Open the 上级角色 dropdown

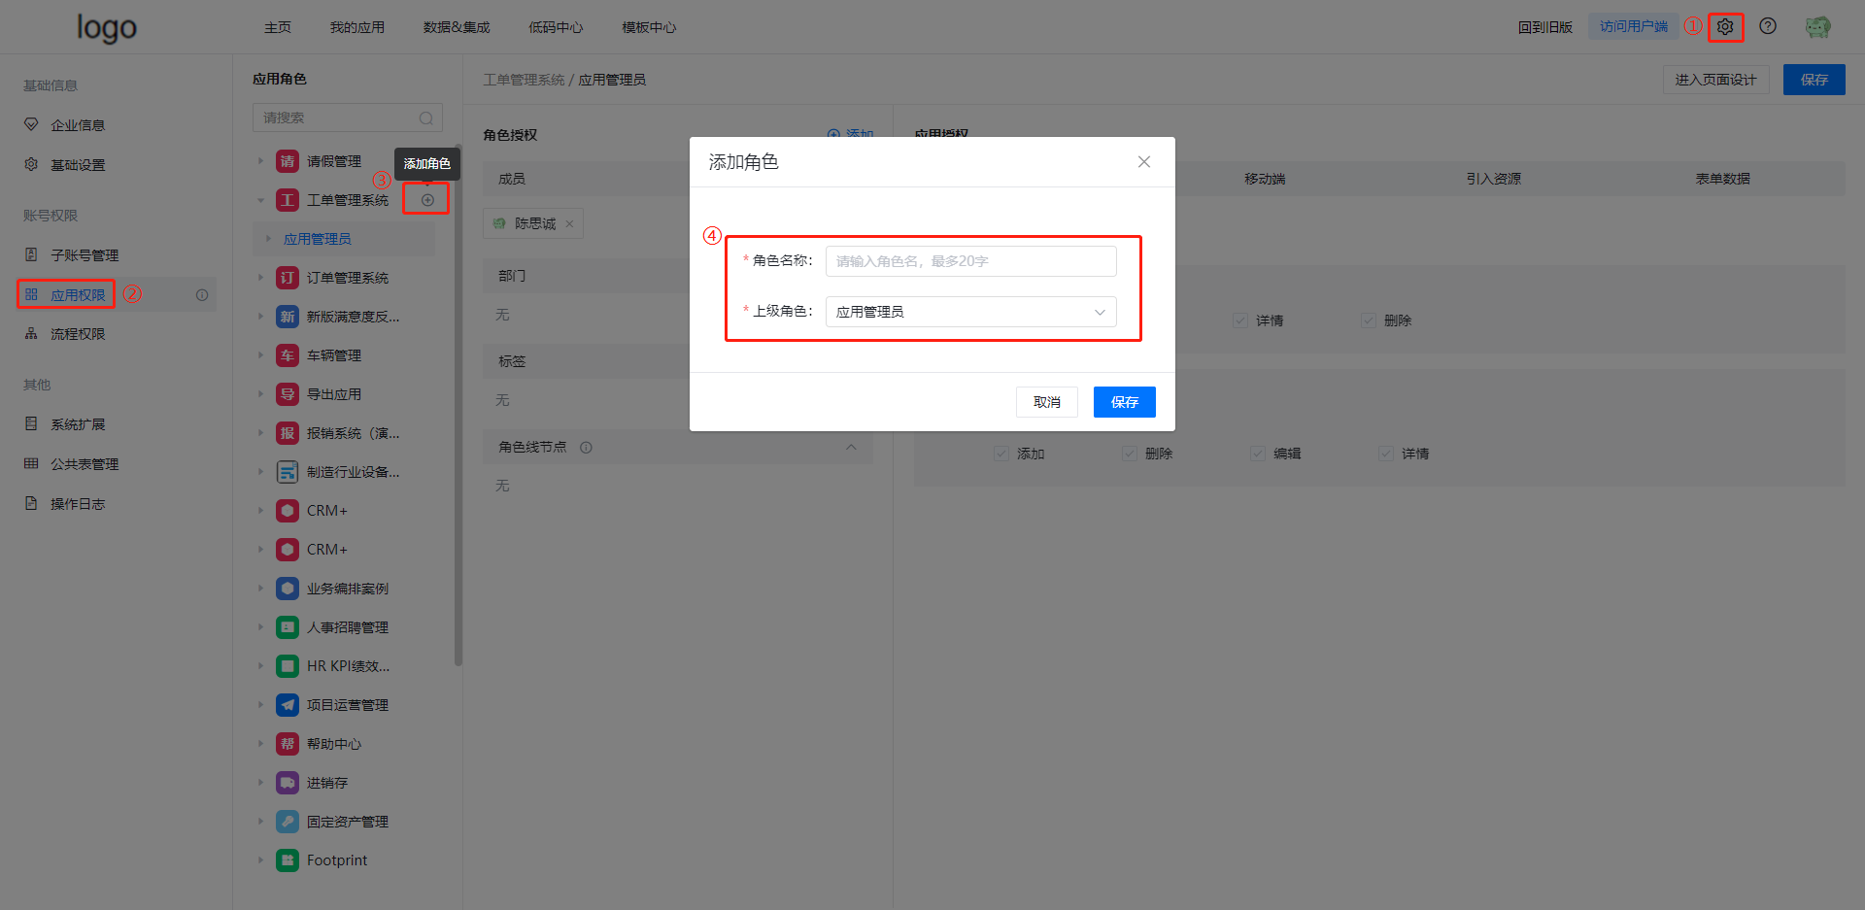(970, 312)
